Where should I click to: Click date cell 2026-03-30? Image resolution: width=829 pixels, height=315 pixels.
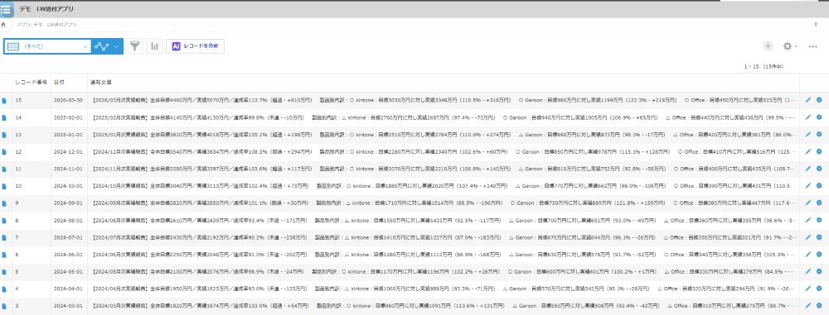click(x=67, y=100)
